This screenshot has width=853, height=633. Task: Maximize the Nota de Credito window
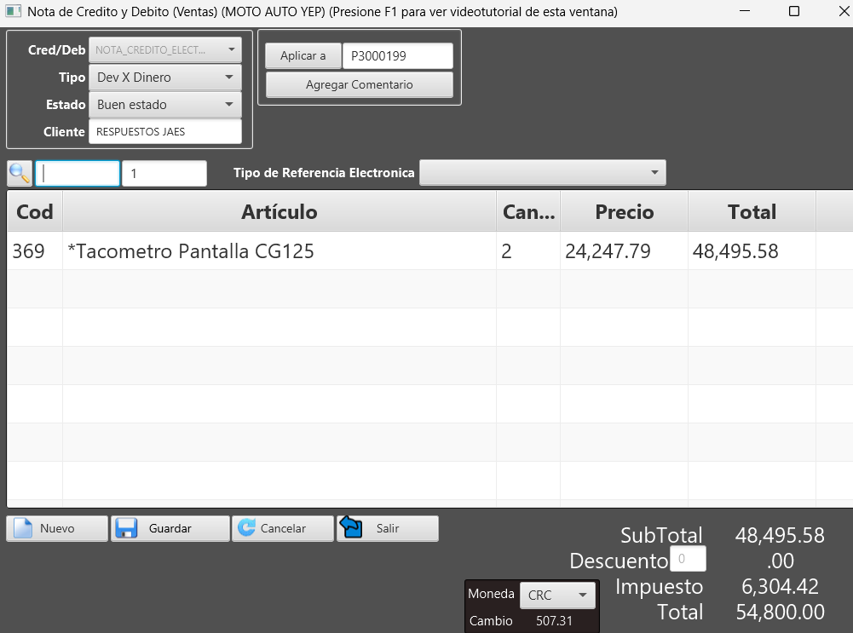(x=793, y=12)
